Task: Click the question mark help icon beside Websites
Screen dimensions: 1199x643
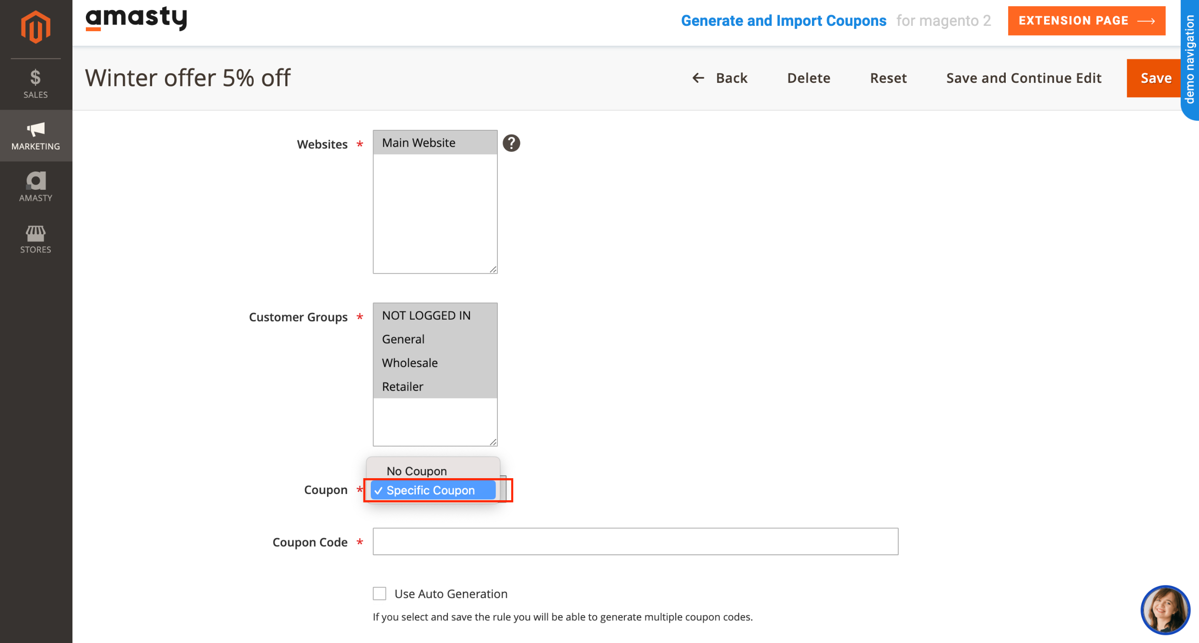Action: [x=511, y=142]
